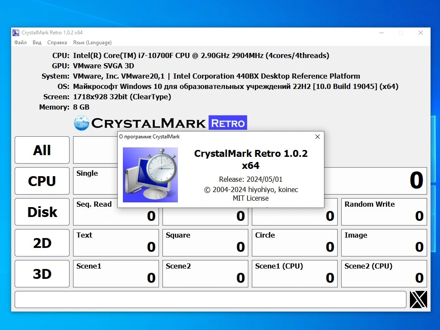Click the Circle 2D score box
The width and height of the screenshot is (440, 330).
[x=295, y=242]
